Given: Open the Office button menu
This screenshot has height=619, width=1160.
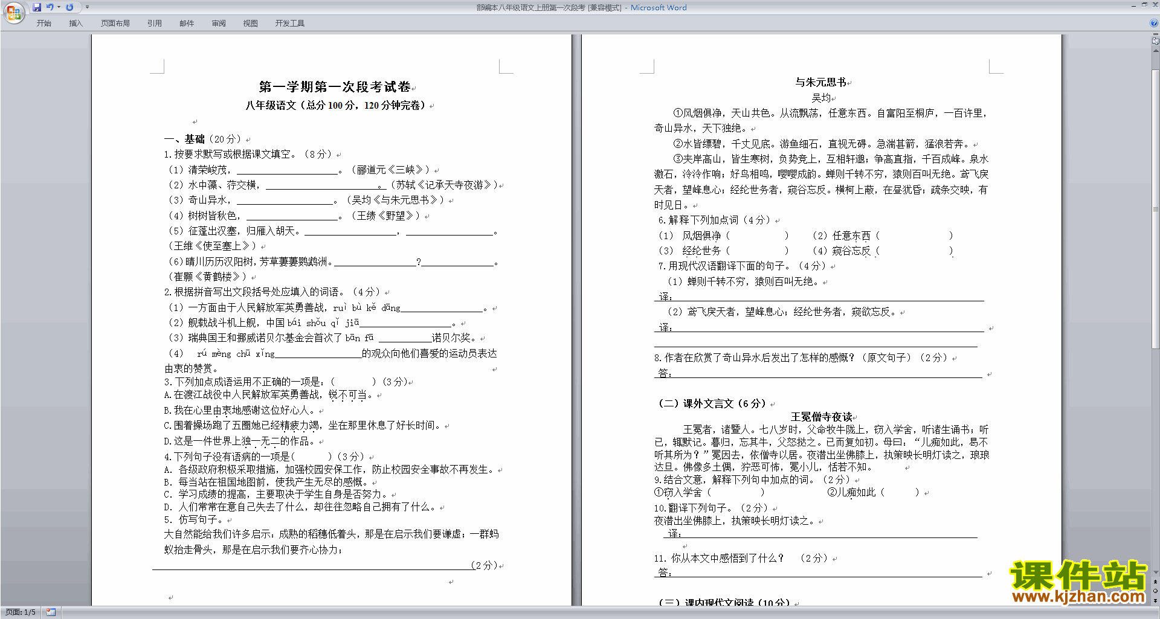Looking at the screenshot, I should point(13,12).
